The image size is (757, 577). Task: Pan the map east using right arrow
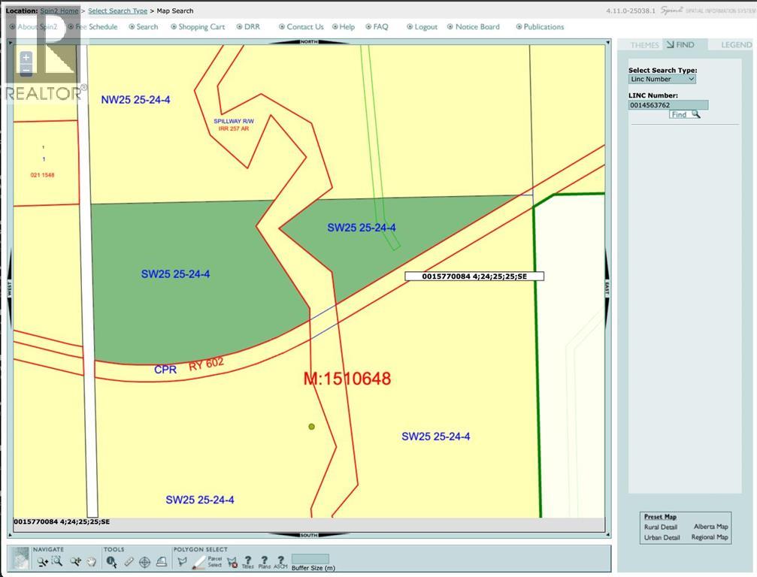tap(607, 288)
